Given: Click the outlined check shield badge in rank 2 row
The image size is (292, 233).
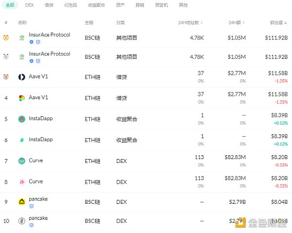Looking at the screenshot, I should (38, 61).
